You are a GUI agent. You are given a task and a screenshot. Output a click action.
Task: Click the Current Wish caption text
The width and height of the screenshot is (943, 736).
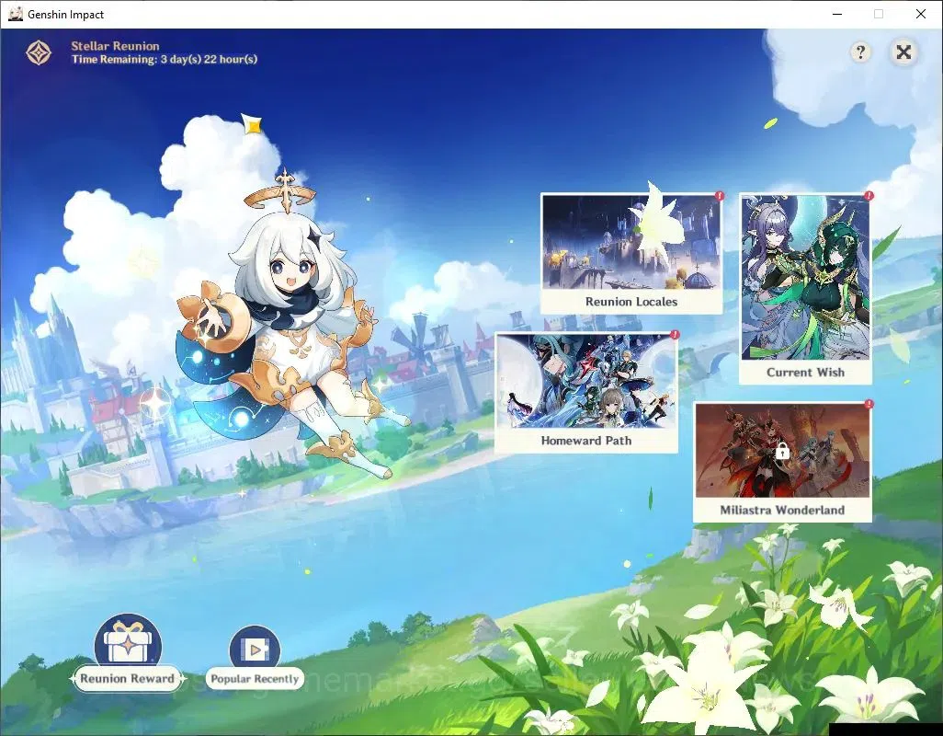[805, 372]
